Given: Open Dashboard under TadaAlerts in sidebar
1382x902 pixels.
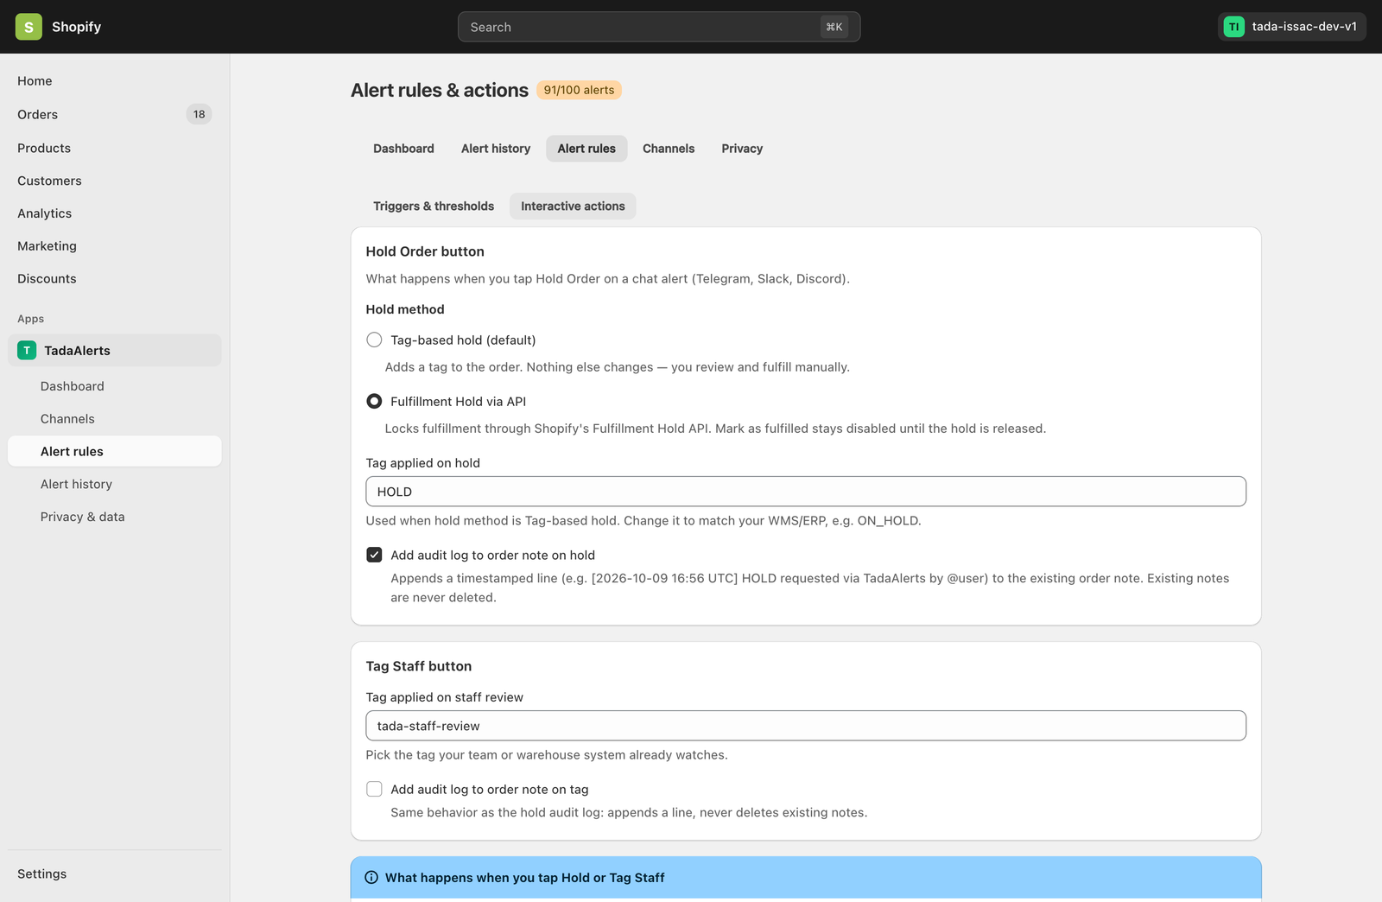Looking at the screenshot, I should point(115,386).
